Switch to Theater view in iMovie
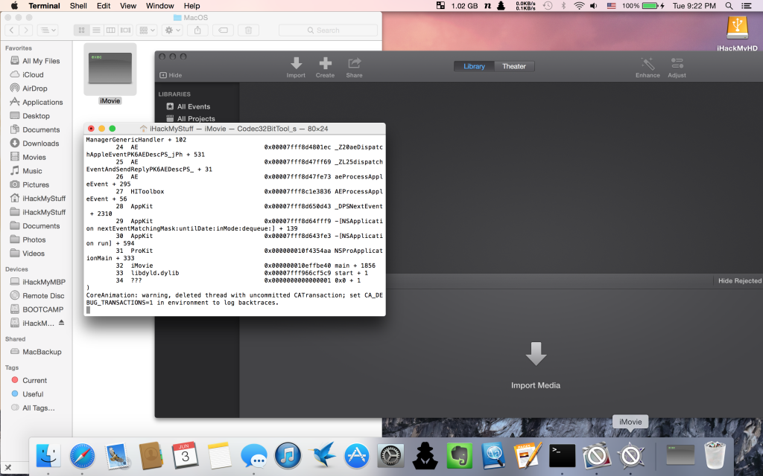763x476 pixels. 513,66
